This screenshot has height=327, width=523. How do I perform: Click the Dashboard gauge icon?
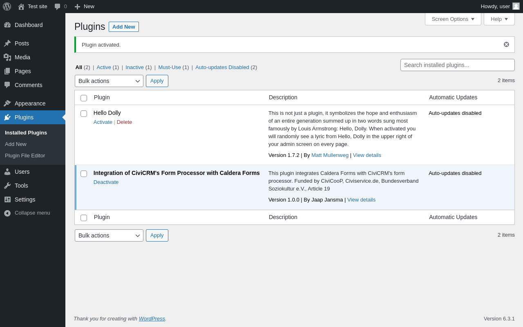7,25
